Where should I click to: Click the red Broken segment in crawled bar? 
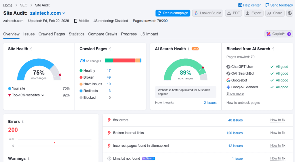[124, 60]
